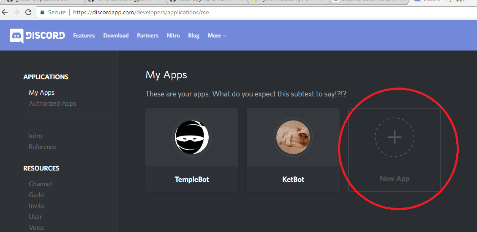Screen dimensions: 477x232
Task: Open the KetBot cat avatar
Action: pyautogui.click(x=293, y=137)
